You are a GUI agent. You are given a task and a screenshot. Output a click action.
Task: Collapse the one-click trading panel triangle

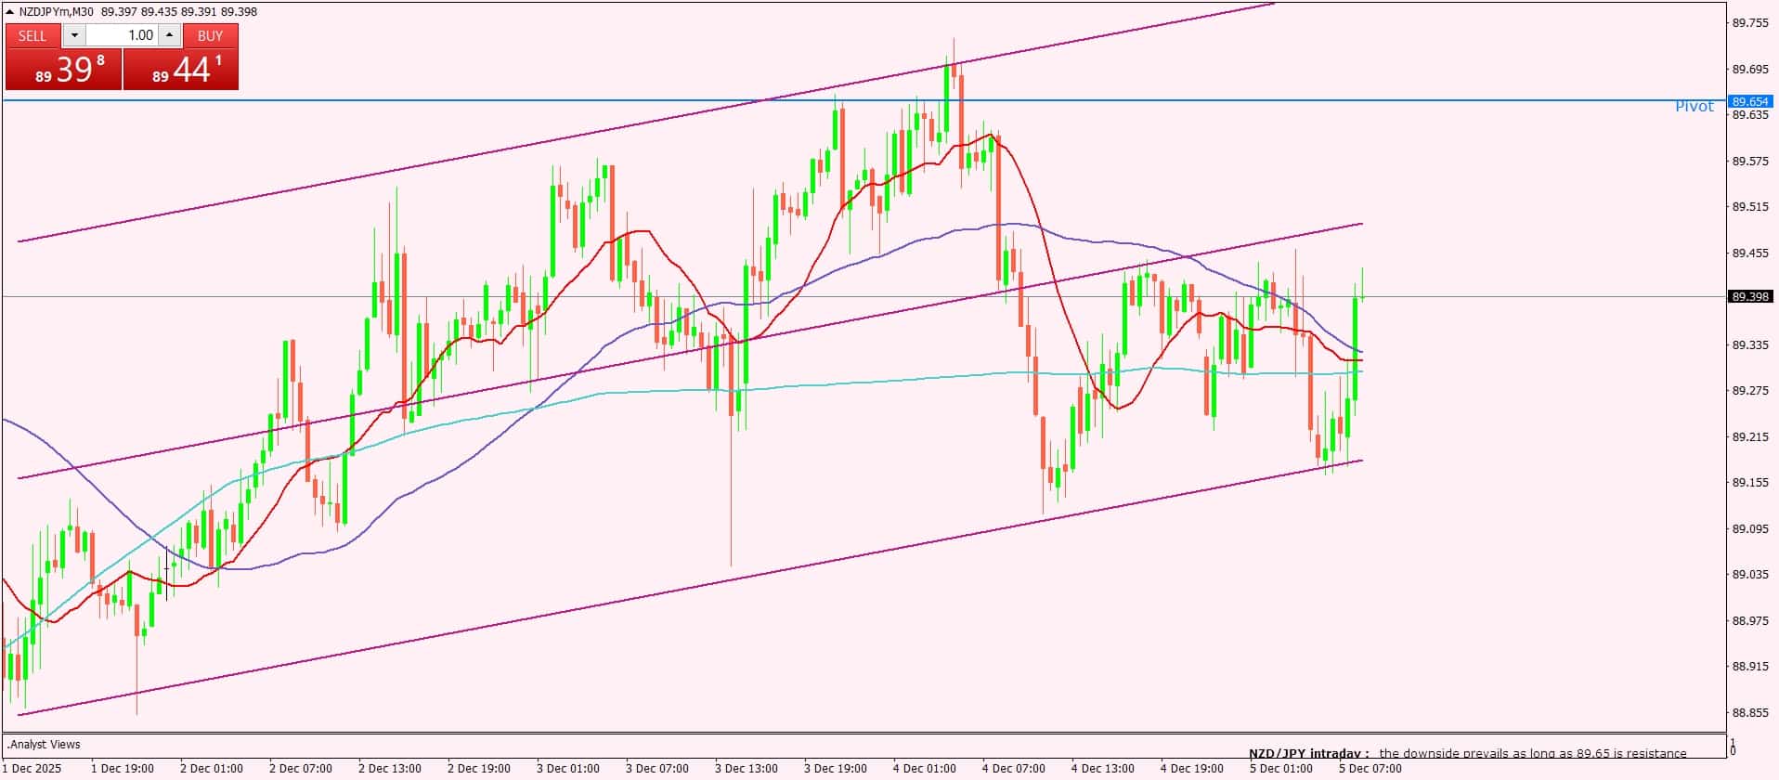(10, 12)
